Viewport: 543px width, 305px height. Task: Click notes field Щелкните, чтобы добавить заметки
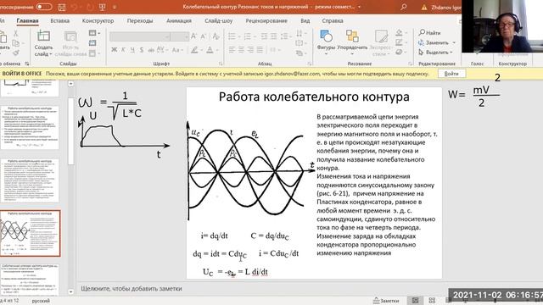[132, 288]
